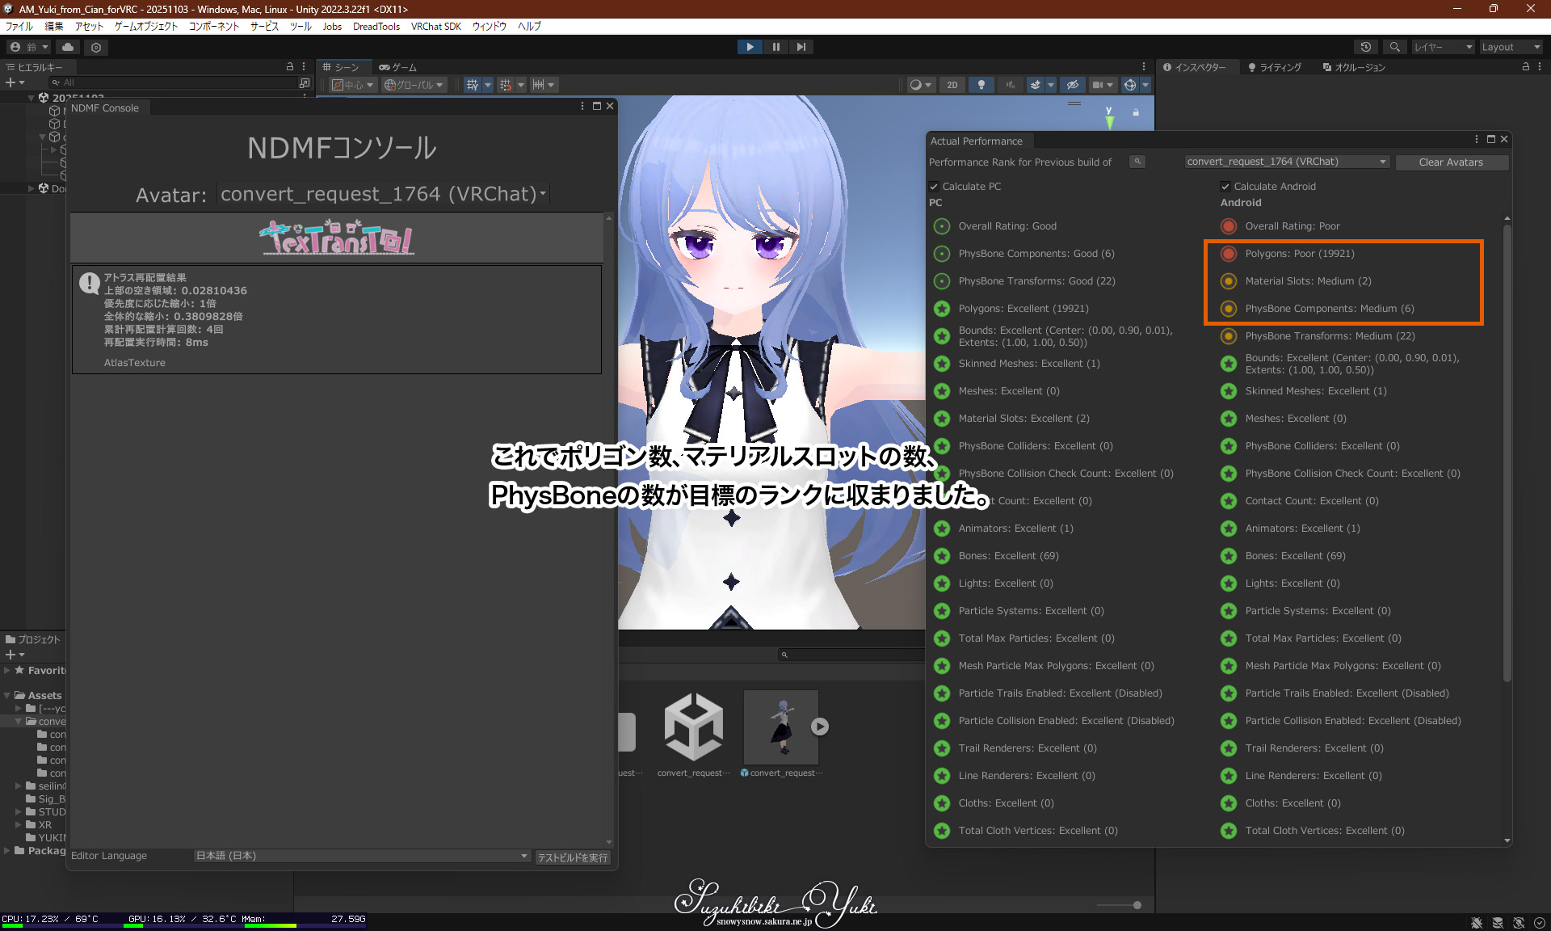Image resolution: width=1551 pixels, height=931 pixels.
Task: Click the テストビルドを実行 button
Action: coord(572,857)
